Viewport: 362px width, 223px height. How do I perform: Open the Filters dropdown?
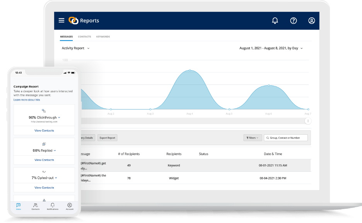(253, 138)
